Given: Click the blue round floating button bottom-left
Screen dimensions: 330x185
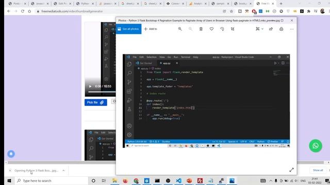Looking at the screenshot, I should tap(11, 154).
